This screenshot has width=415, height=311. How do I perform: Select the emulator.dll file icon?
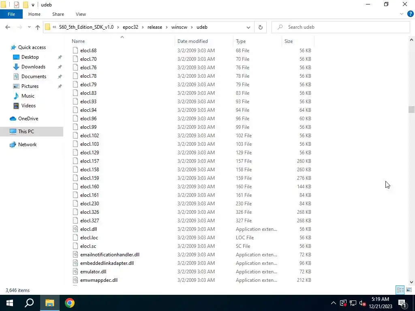(75, 272)
